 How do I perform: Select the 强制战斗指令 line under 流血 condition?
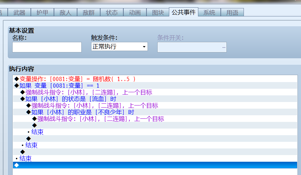155,105
